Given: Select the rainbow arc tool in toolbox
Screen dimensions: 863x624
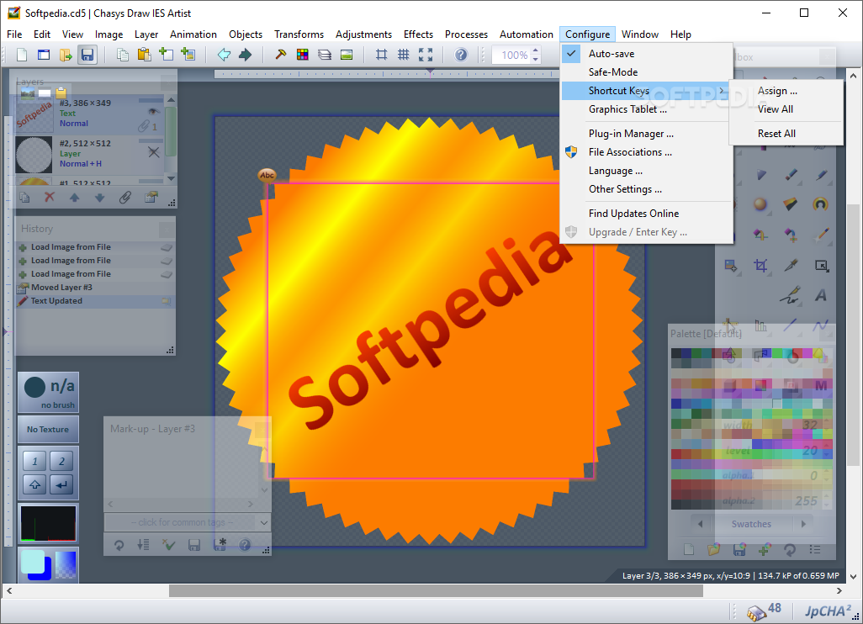Looking at the screenshot, I should point(821,204).
